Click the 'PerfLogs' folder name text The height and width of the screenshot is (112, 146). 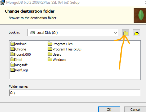(22, 70)
